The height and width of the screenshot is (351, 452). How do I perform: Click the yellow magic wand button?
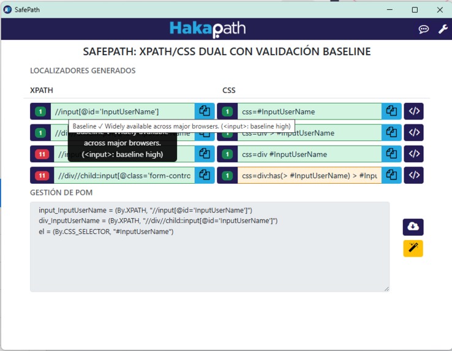413,248
